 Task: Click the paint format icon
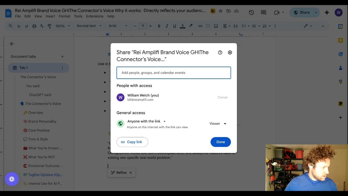pyautogui.click(x=49, y=26)
